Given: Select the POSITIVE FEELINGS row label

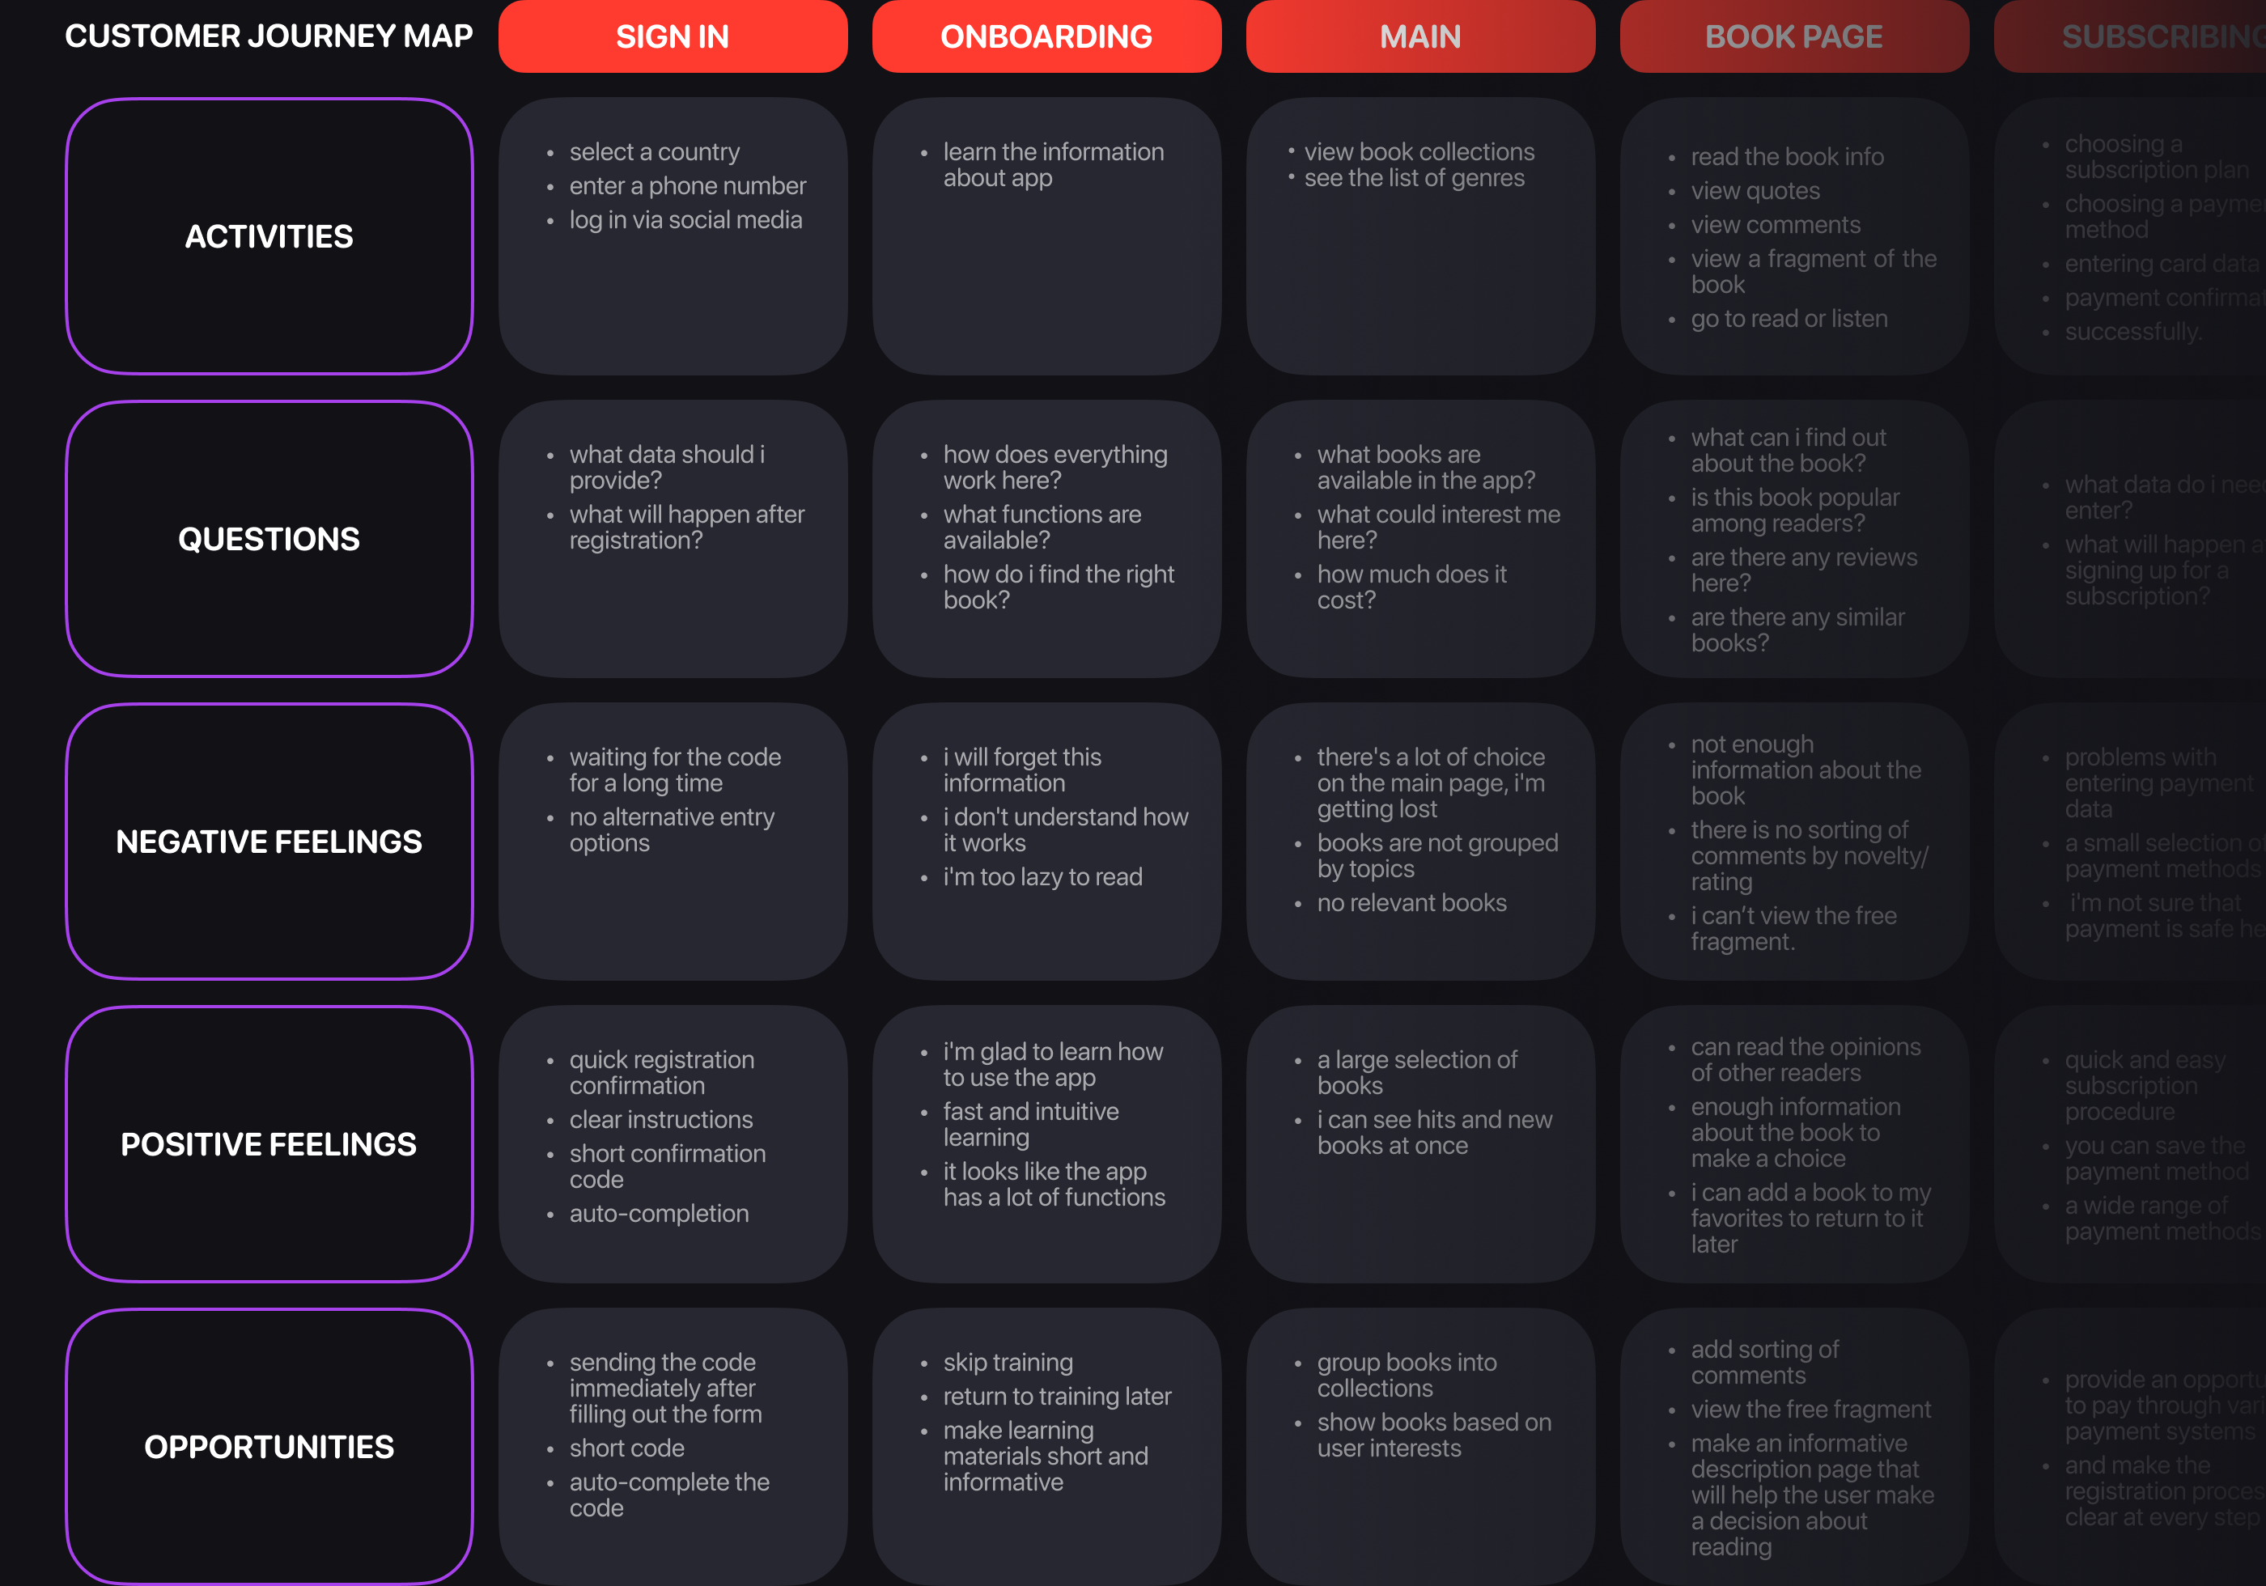Looking at the screenshot, I should pos(269,1144).
